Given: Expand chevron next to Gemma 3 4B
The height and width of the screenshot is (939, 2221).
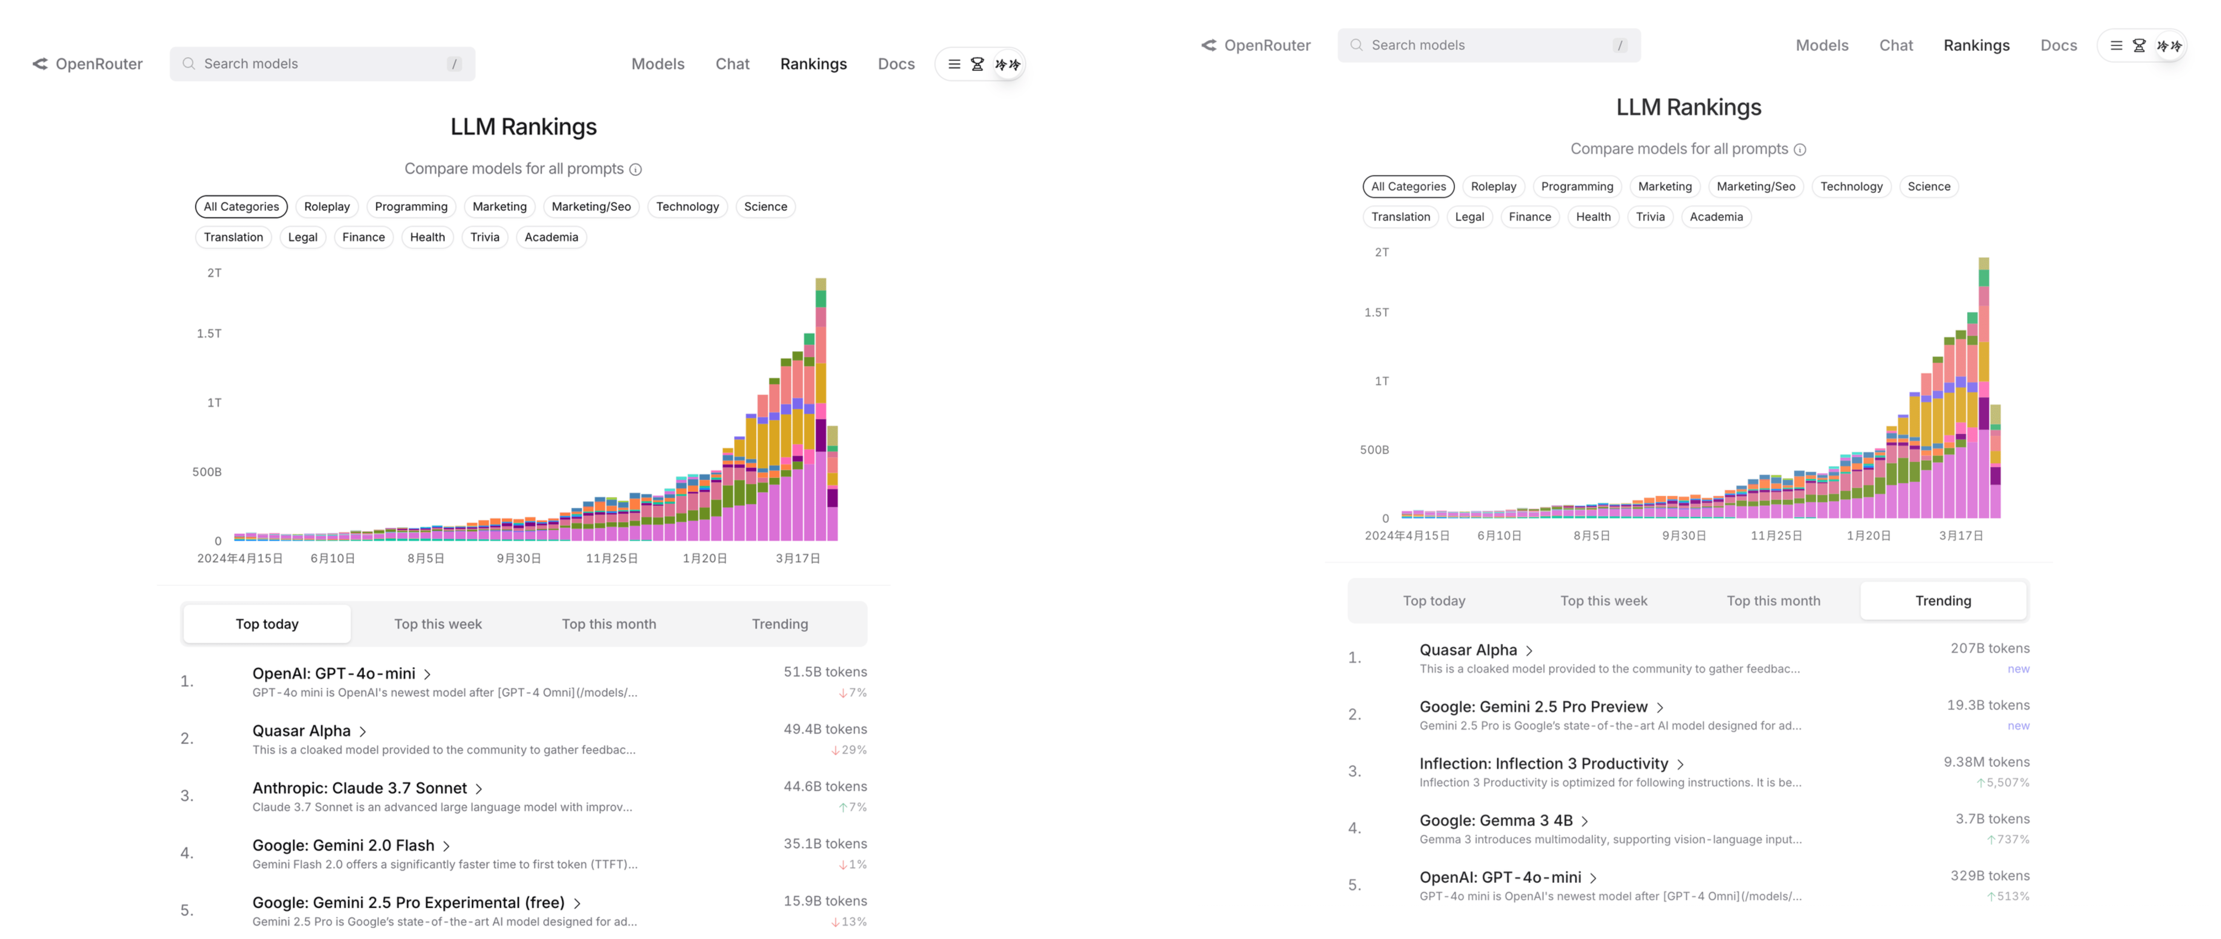Looking at the screenshot, I should pos(1585,822).
